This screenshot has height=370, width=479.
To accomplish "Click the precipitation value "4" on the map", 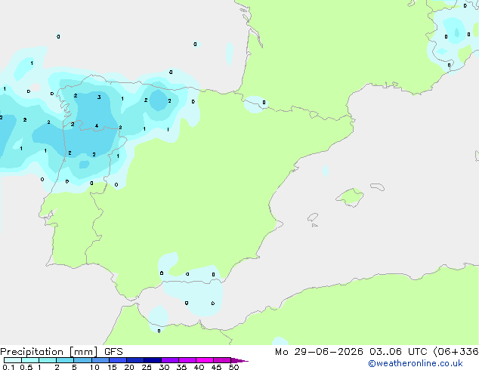I will coord(97,126).
